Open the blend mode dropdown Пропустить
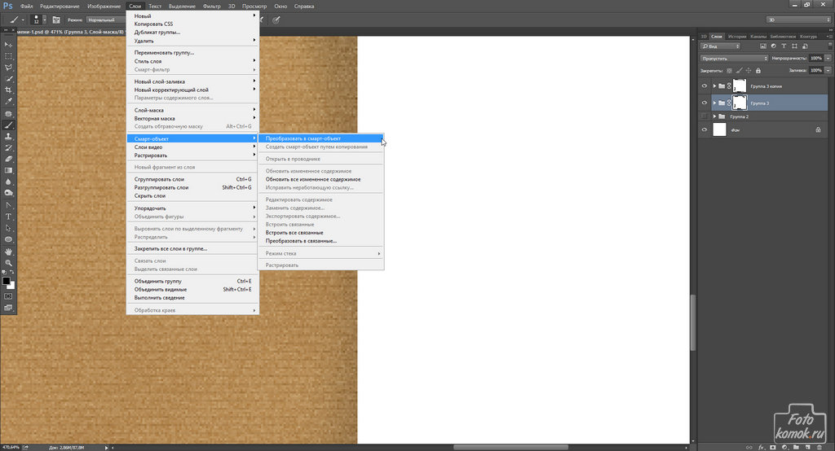This screenshot has height=451, width=835. (x=734, y=59)
